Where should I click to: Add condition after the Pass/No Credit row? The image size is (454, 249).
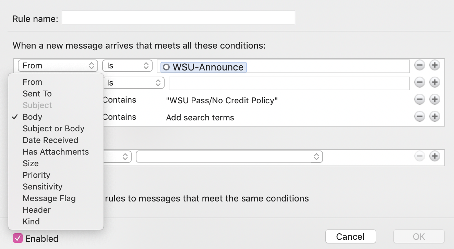(x=435, y=100)
